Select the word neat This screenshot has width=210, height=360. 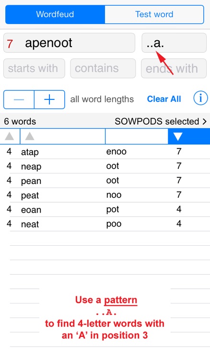tap(30, 224)
